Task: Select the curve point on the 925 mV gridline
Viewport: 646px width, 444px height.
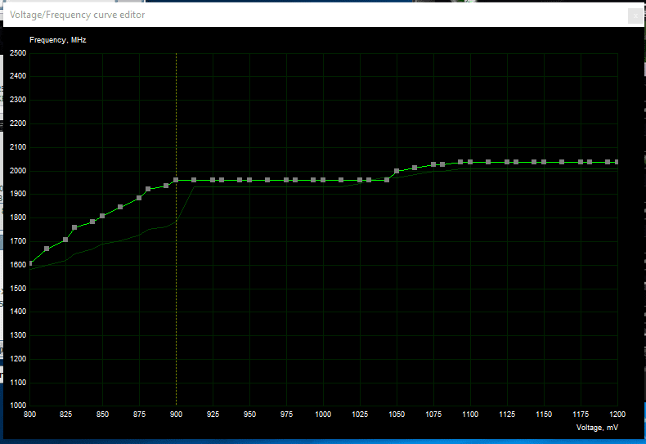Action: (213, 181)
